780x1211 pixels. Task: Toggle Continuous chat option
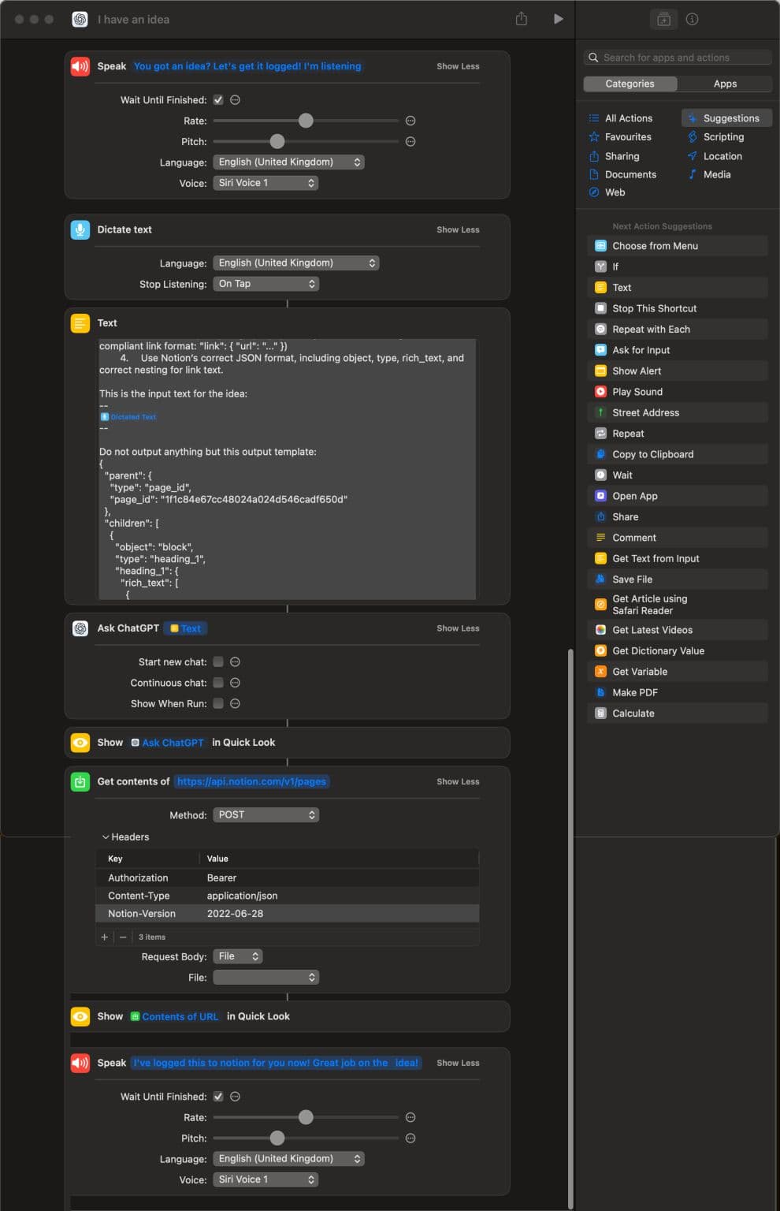coord(217,682)
